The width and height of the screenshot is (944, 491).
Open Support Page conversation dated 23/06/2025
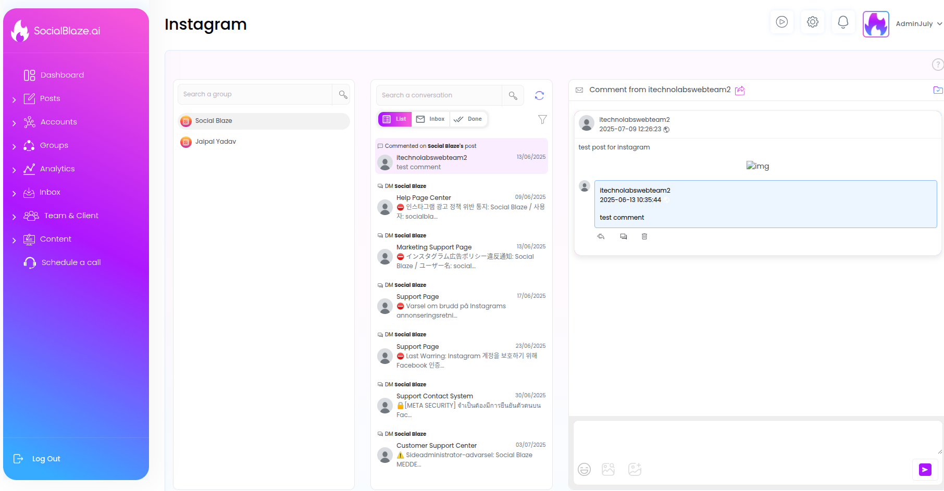(x=462, y=350)
